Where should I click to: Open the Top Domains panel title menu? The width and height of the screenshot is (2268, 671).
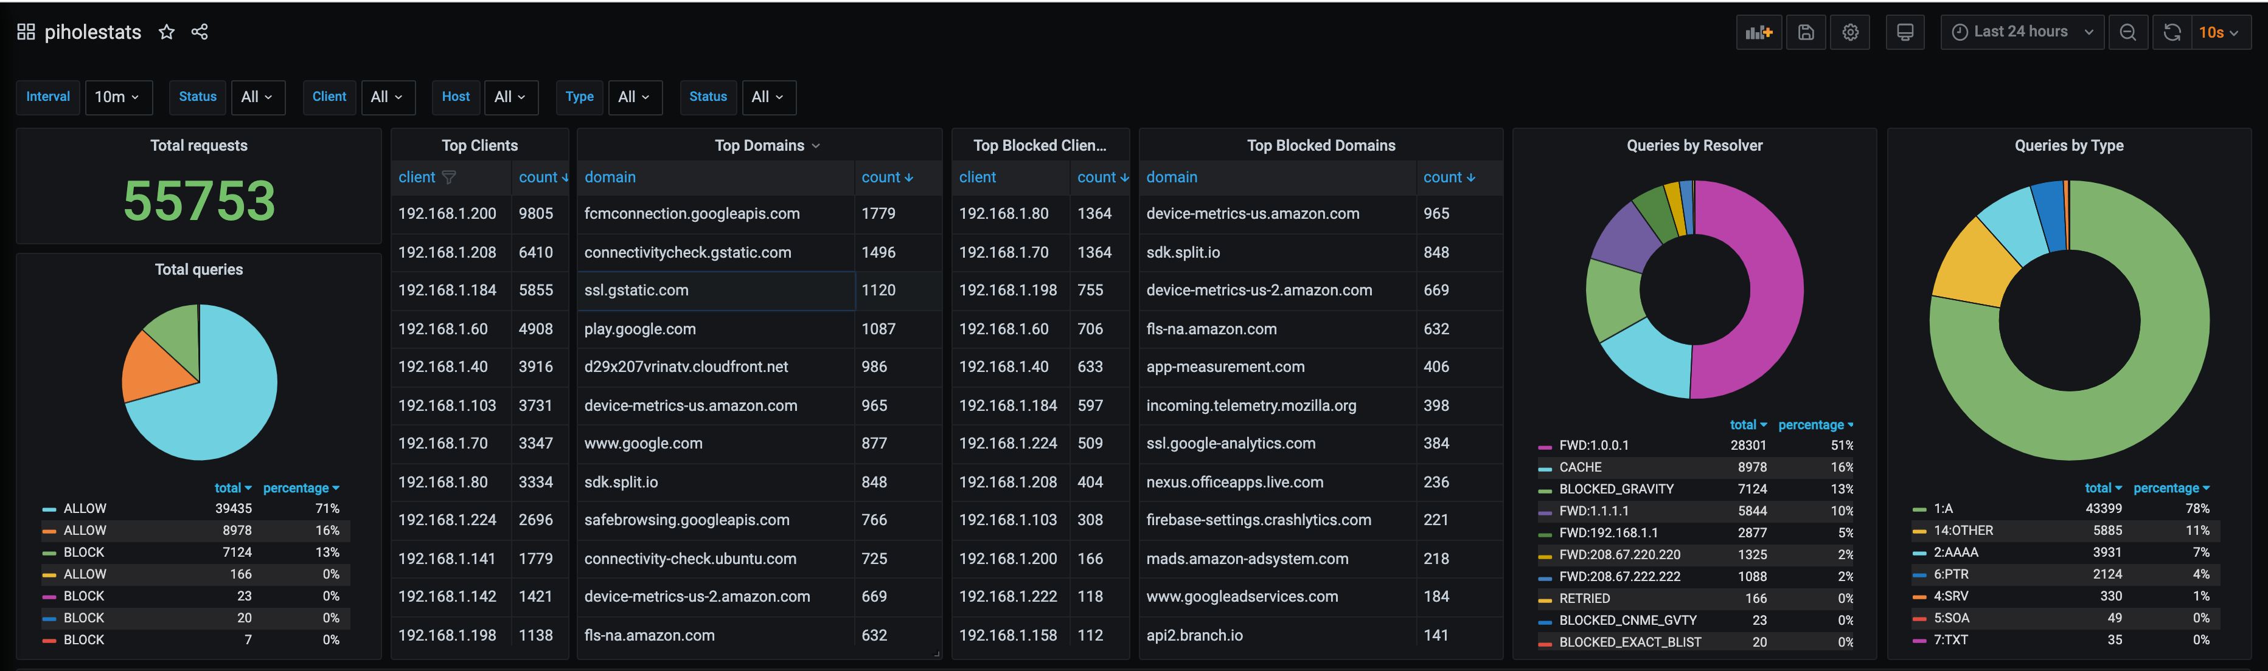(x=766, y=146)
